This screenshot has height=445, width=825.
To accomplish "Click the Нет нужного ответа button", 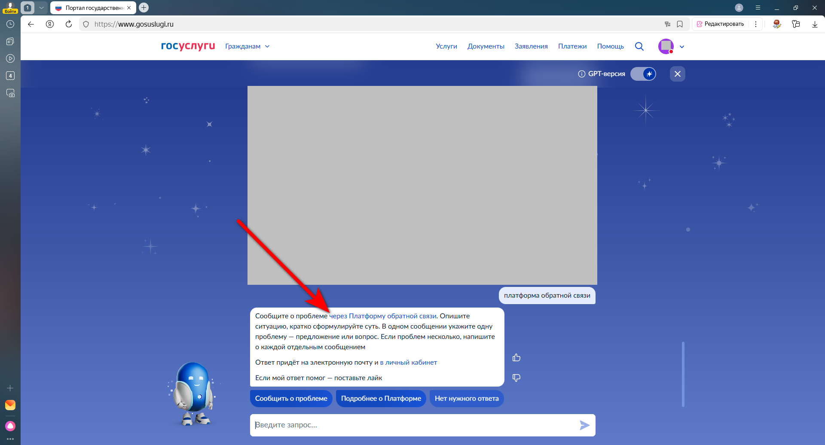I will tap(467, 399).
